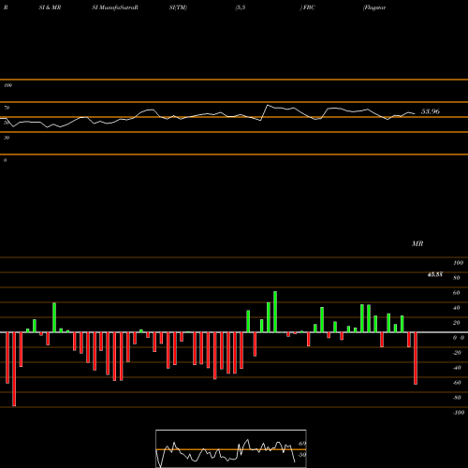
Task: Click the mini chart label 59
Action: tap(302, 455)
